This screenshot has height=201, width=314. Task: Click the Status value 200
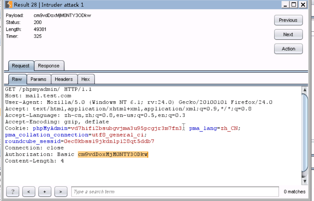tap(38, 22)
